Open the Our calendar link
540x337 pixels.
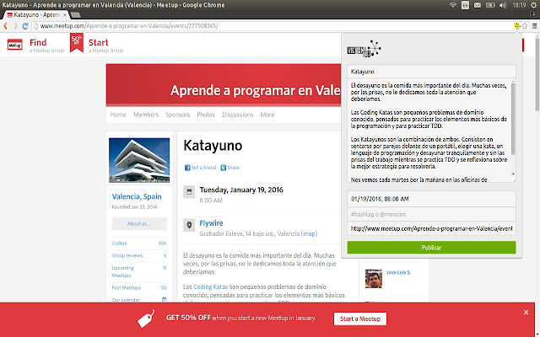126,300
